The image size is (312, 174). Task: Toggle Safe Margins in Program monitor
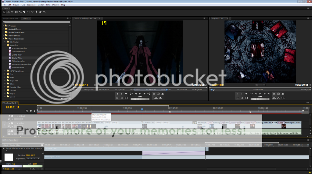point(278,94)
